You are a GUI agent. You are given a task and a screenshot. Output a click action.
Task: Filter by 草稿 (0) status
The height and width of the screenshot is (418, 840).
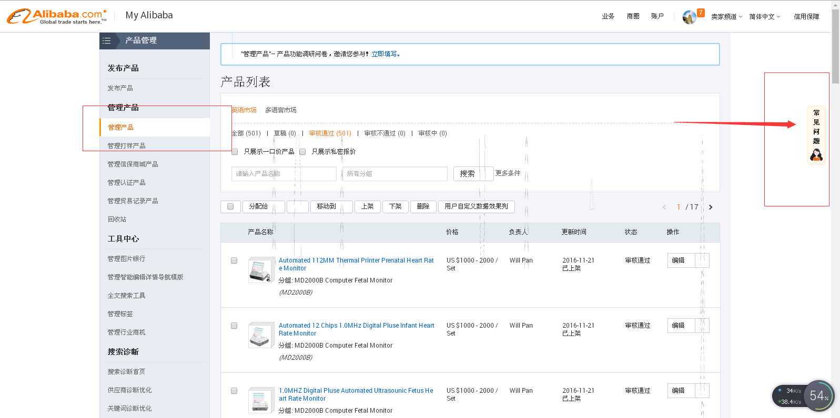[x=285, y=133]
